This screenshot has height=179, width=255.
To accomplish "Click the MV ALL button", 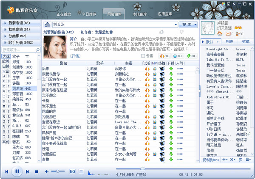I will tap(178, 56).
